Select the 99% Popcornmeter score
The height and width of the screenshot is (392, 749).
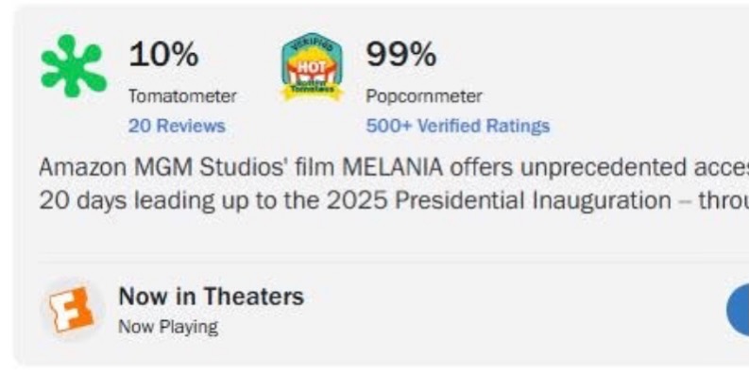400,54
